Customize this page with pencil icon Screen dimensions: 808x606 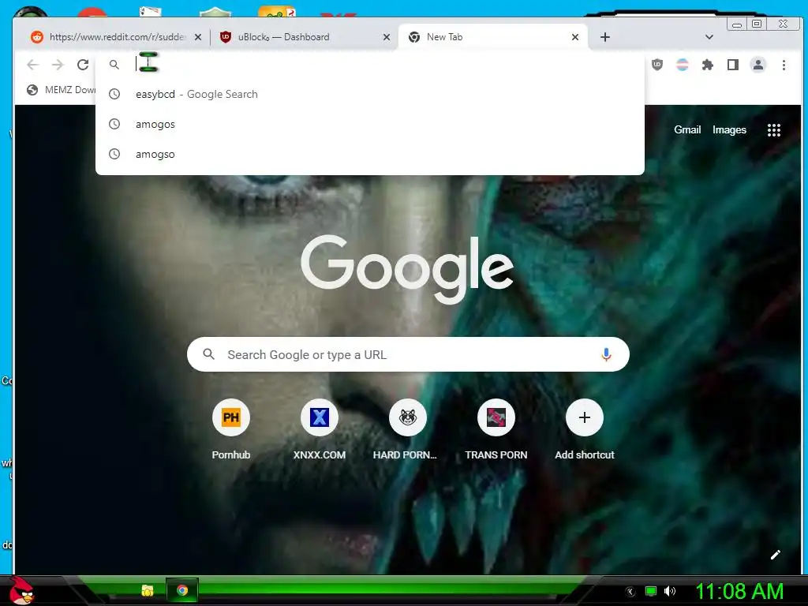[x=775, y=555]
